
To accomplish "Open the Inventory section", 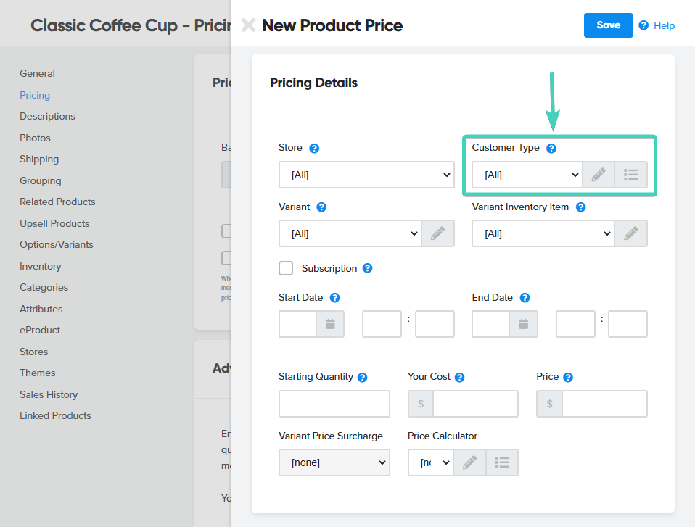I will pyautogui.click(x=41, y=266).
